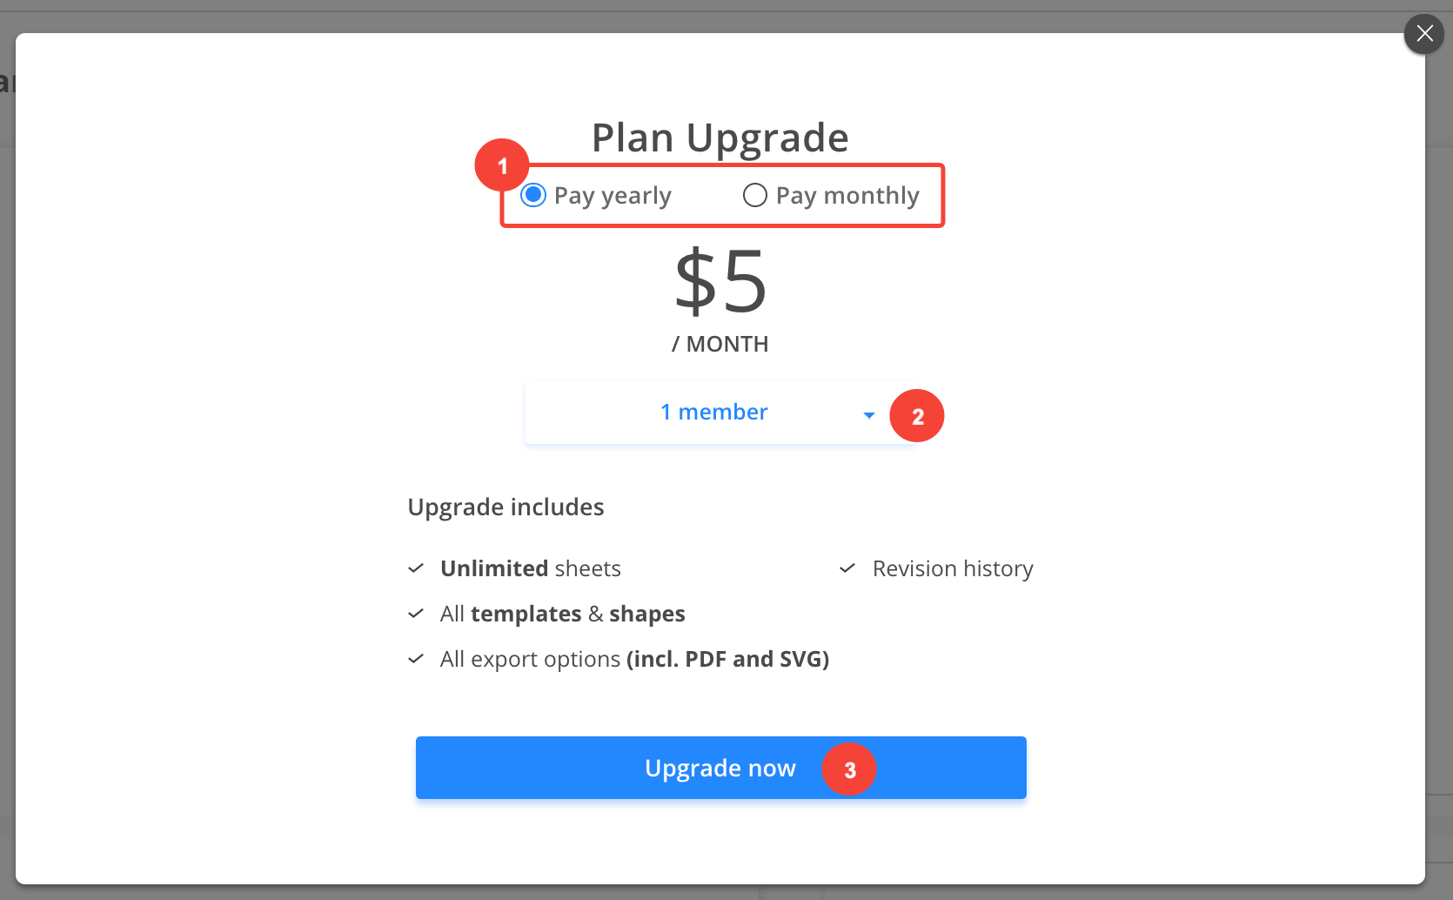1453x900 pixels.
Task: Click the Pay yearly label text
Action: pyautogui.click(x=613, y=196)
